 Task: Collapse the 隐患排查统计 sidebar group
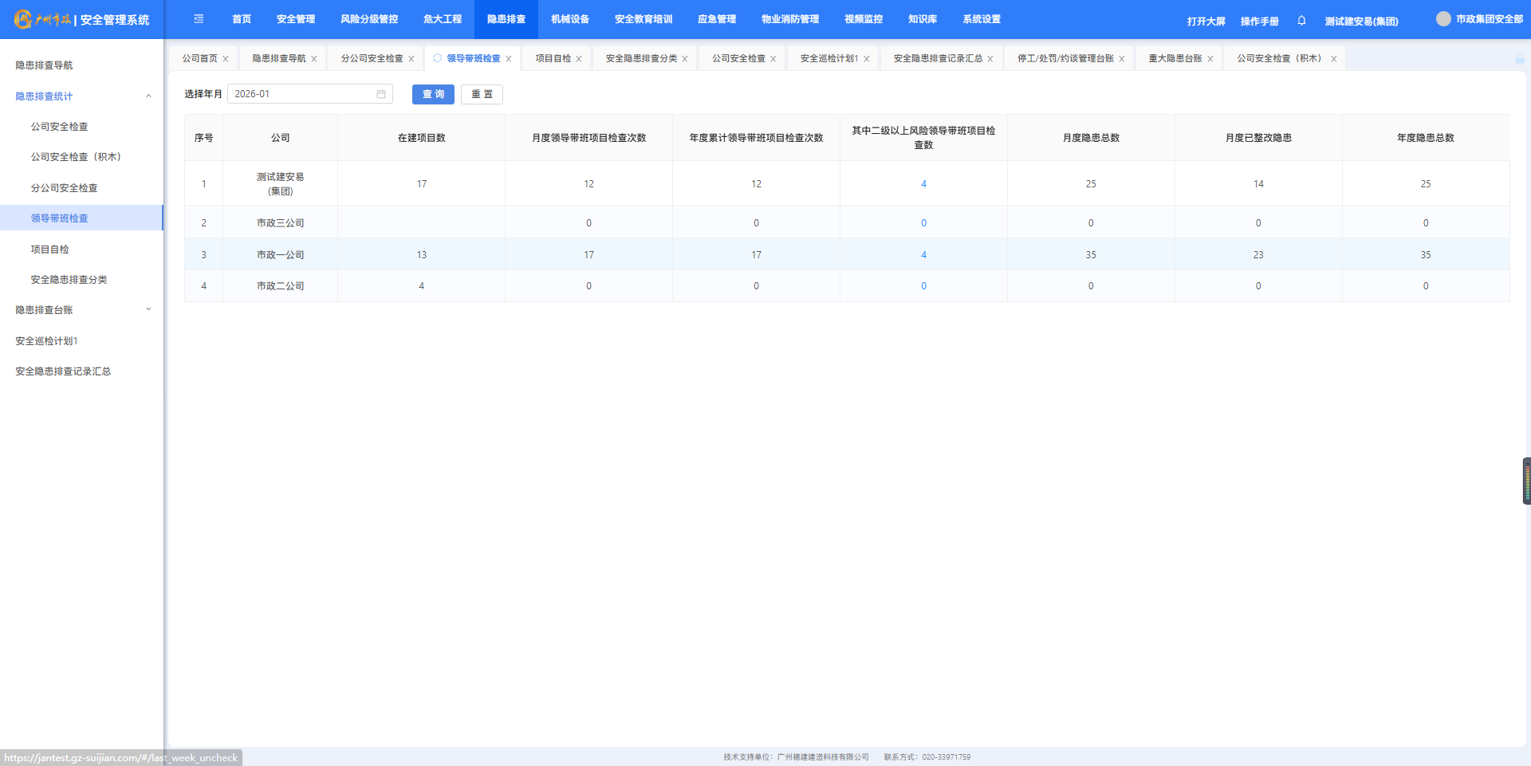(148, 96)
